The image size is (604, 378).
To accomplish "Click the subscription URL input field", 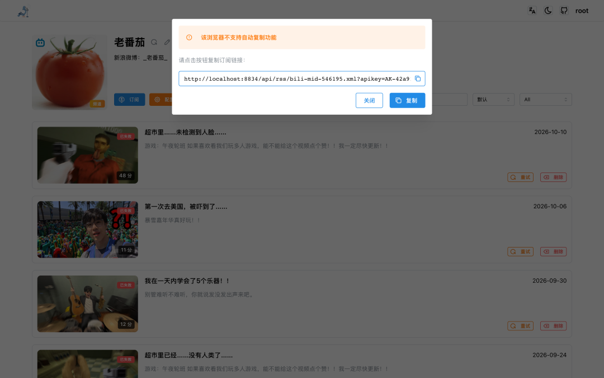I will 301,79.
